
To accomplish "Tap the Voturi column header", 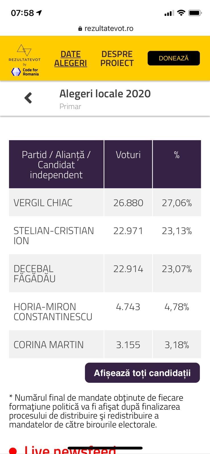I will point(128,155).
